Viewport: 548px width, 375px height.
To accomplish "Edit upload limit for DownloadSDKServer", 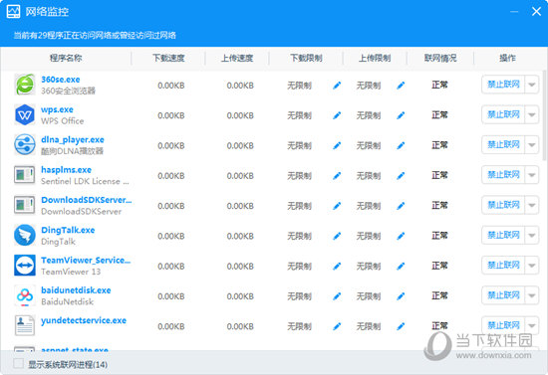I will [x=401, y=206].
